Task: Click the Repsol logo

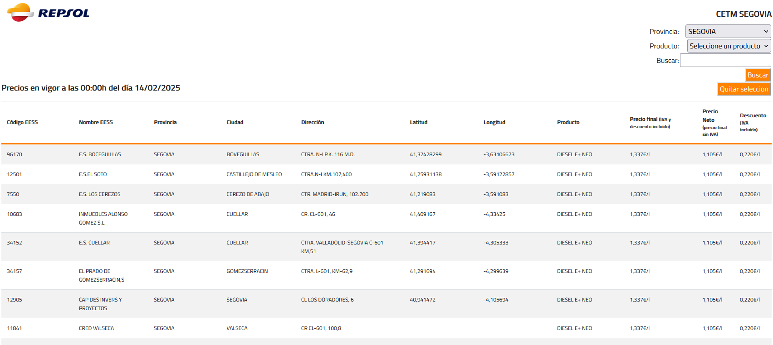Action: point(48,13)
